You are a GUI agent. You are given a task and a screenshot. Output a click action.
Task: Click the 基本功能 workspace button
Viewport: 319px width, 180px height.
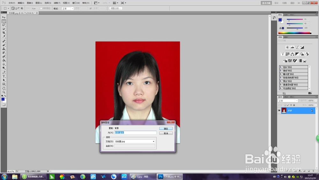pos(266,3)
